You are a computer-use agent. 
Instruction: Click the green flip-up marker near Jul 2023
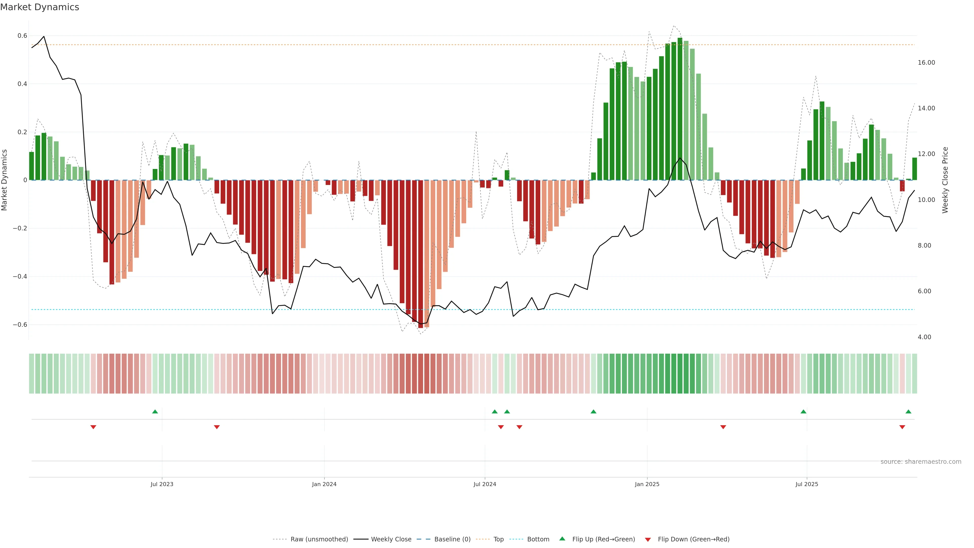click(155, 412)
